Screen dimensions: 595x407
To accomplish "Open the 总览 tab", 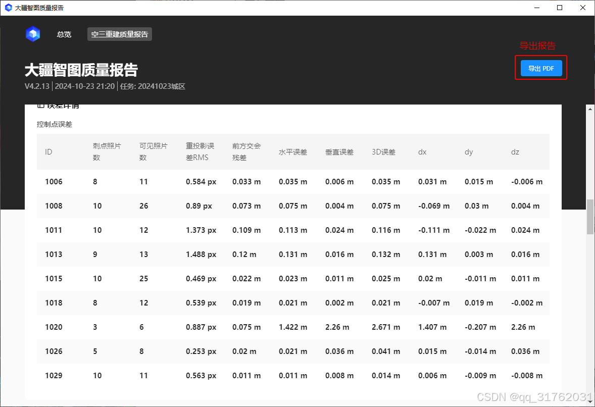I will click(64, 34).
